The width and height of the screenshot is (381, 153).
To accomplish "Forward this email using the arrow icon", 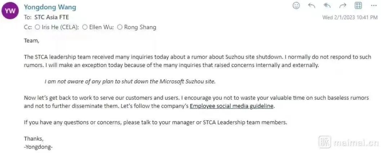I will tap(342, 5).
